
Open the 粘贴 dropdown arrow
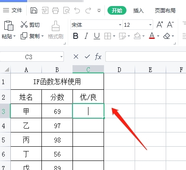pyautogui.click(x=15, y=36)
